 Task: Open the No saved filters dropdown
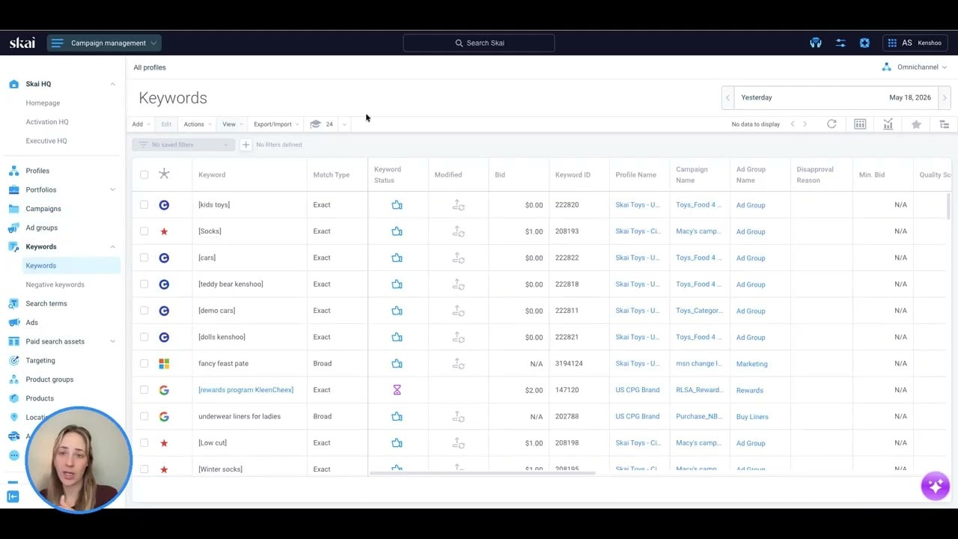(x=183, y=144)
